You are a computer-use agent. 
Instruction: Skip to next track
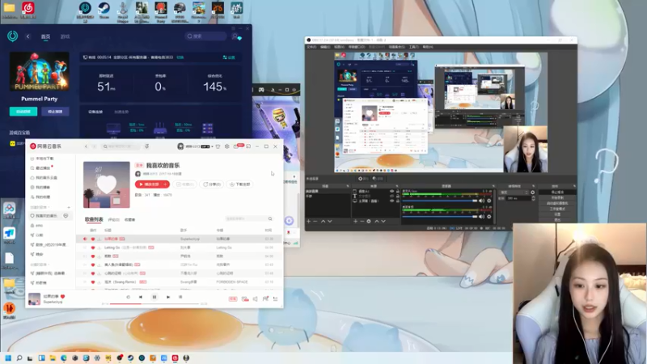[168, 297]
